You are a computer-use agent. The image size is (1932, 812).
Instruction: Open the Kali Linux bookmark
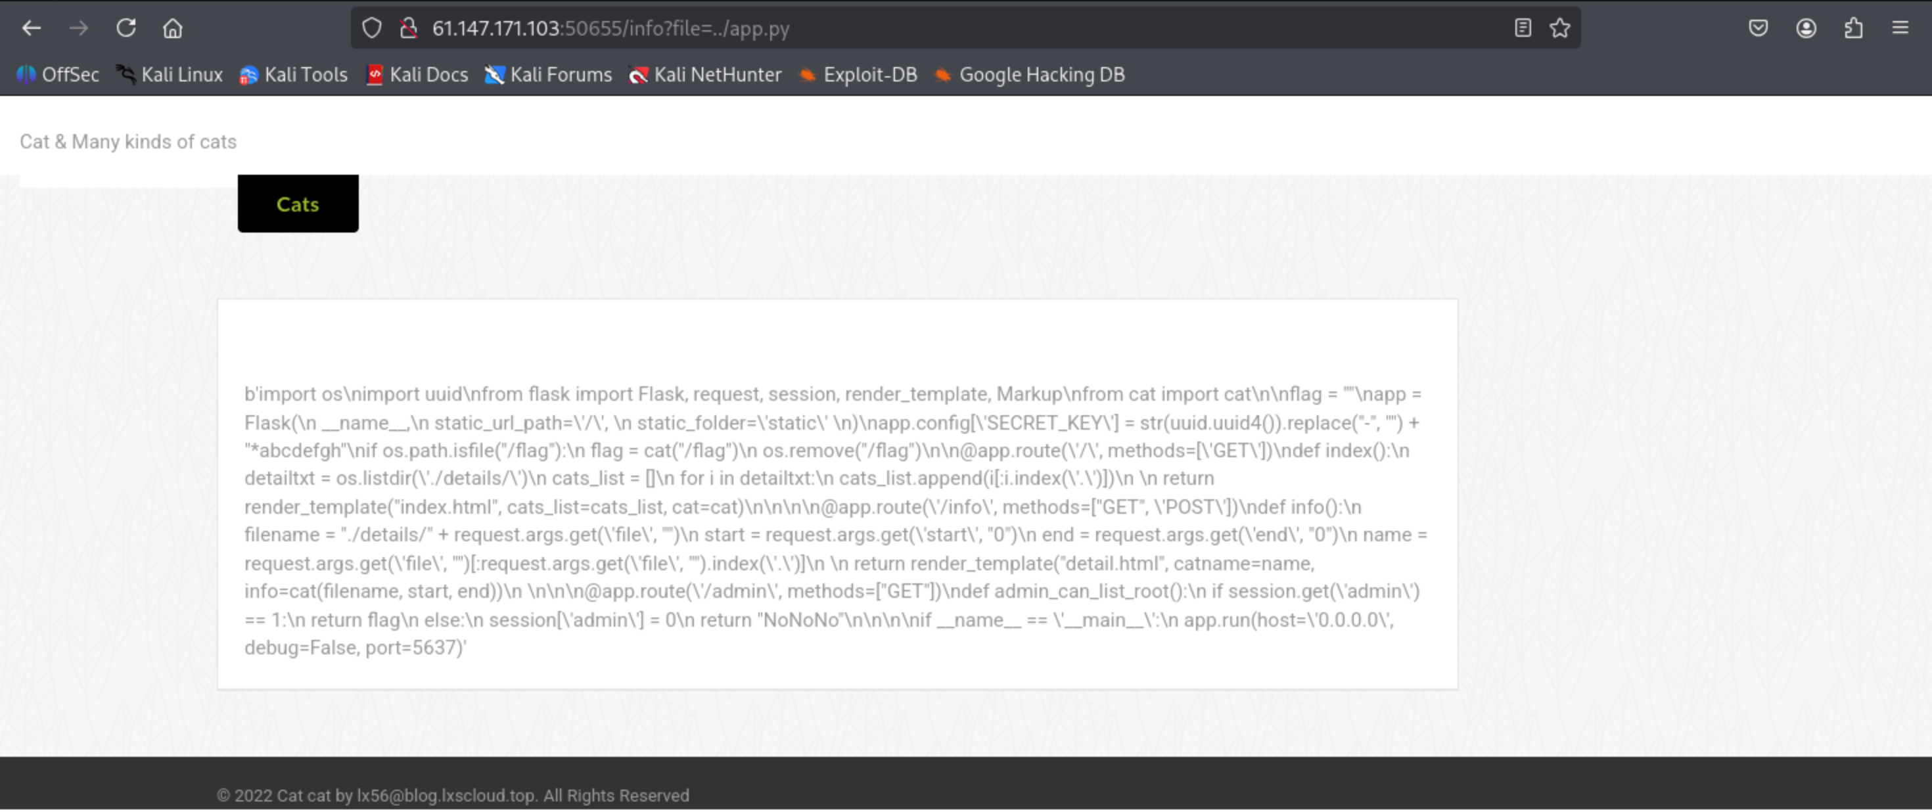[170, 75]
